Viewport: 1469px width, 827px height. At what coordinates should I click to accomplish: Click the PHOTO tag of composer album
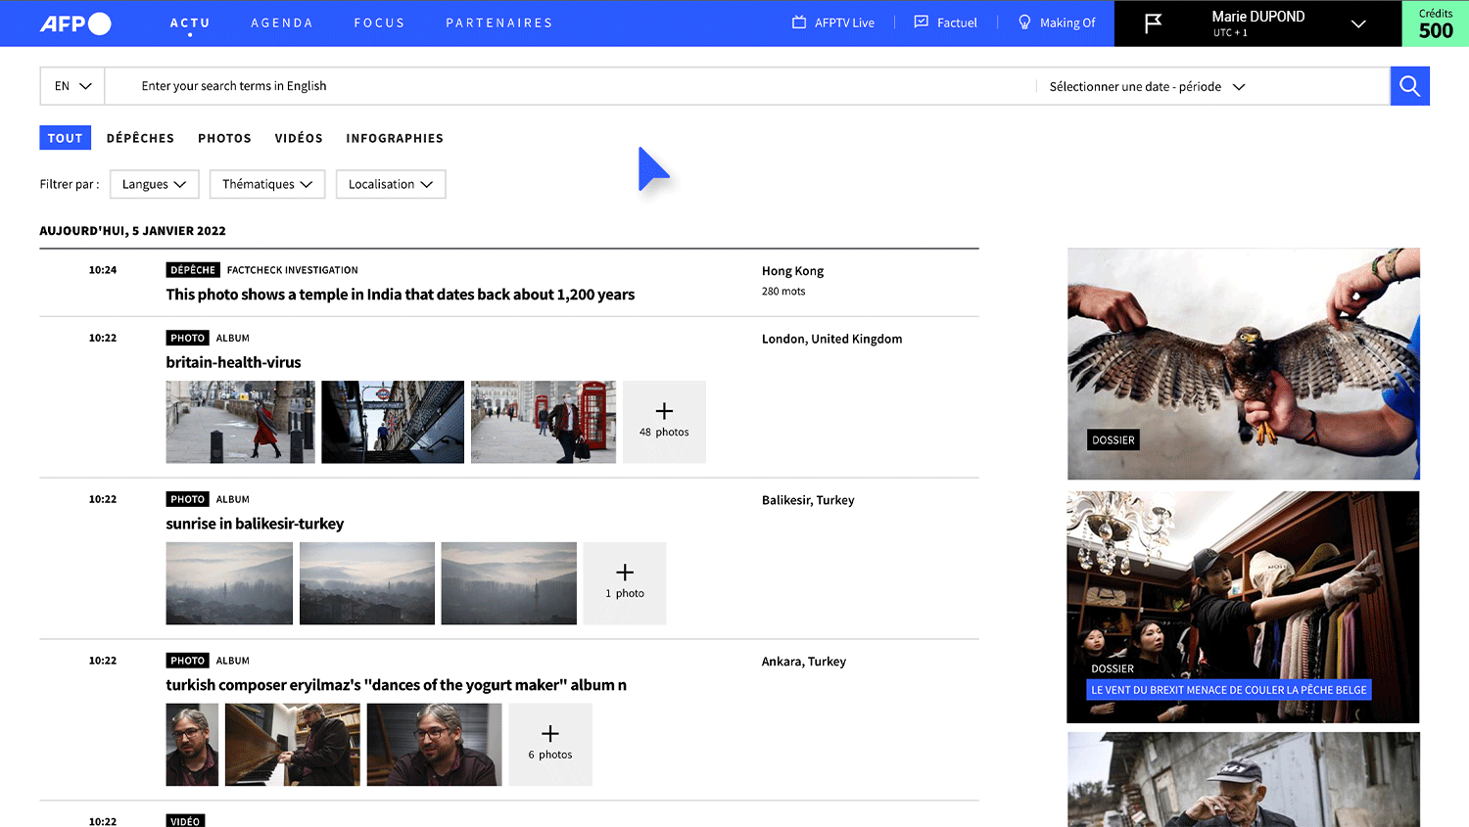[x=187, y=661]
